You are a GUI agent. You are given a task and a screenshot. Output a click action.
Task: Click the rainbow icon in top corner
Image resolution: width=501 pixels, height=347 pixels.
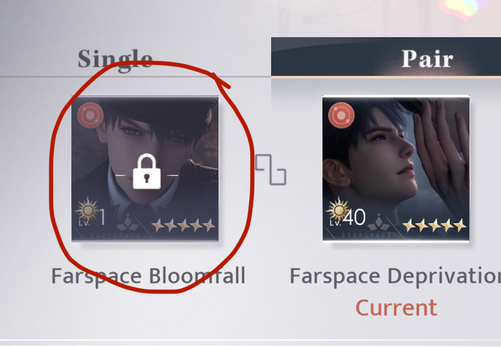point(460,8)
